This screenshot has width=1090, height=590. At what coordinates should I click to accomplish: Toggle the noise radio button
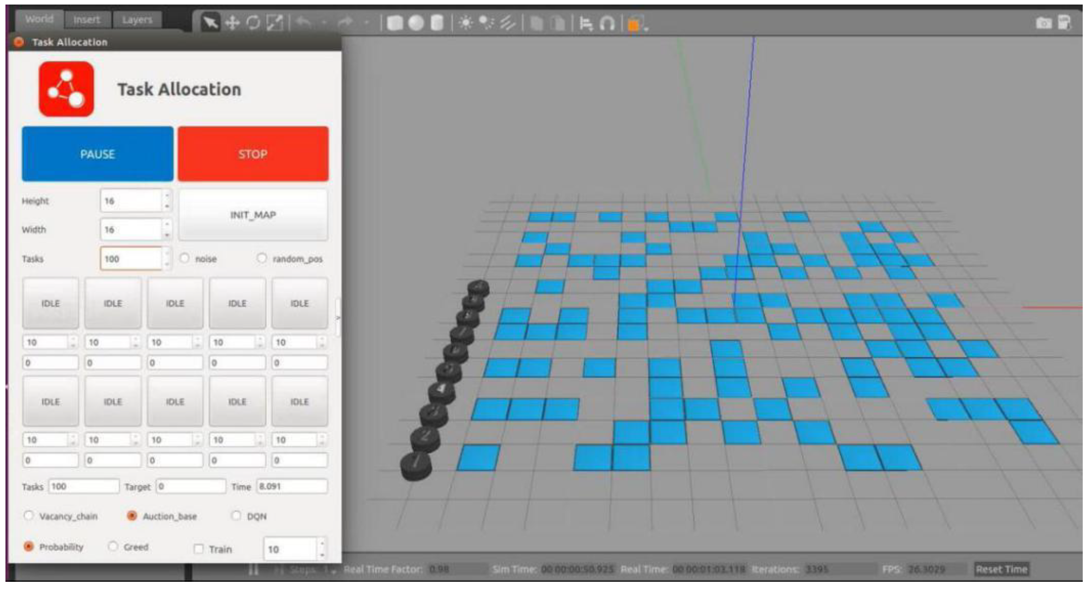point(184,258)
